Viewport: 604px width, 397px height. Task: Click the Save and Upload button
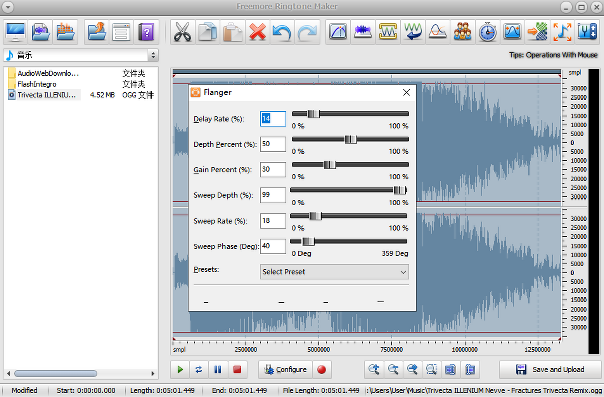[x=550, y=369]
